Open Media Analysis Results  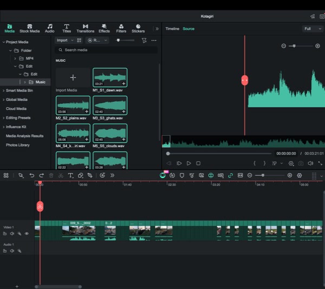[x=25, y=136]
